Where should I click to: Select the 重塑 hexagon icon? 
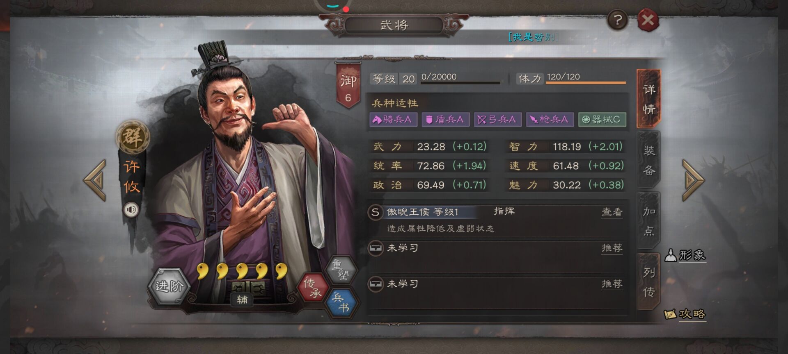(341, 270)
